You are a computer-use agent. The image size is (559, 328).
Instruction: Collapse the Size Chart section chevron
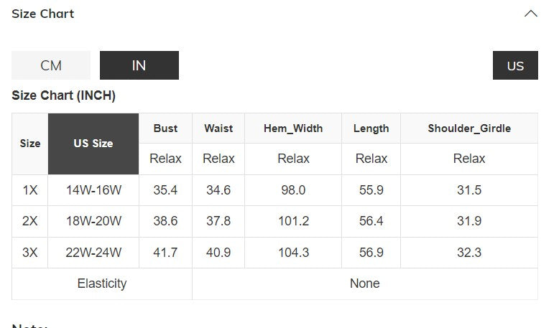(531, 14)
